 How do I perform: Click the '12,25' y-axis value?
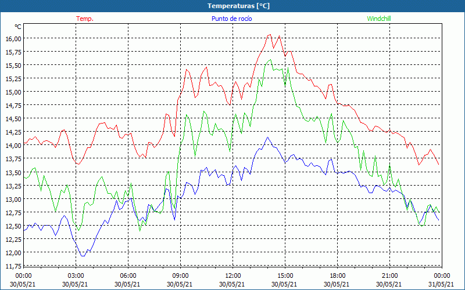(x=13, y=239)
